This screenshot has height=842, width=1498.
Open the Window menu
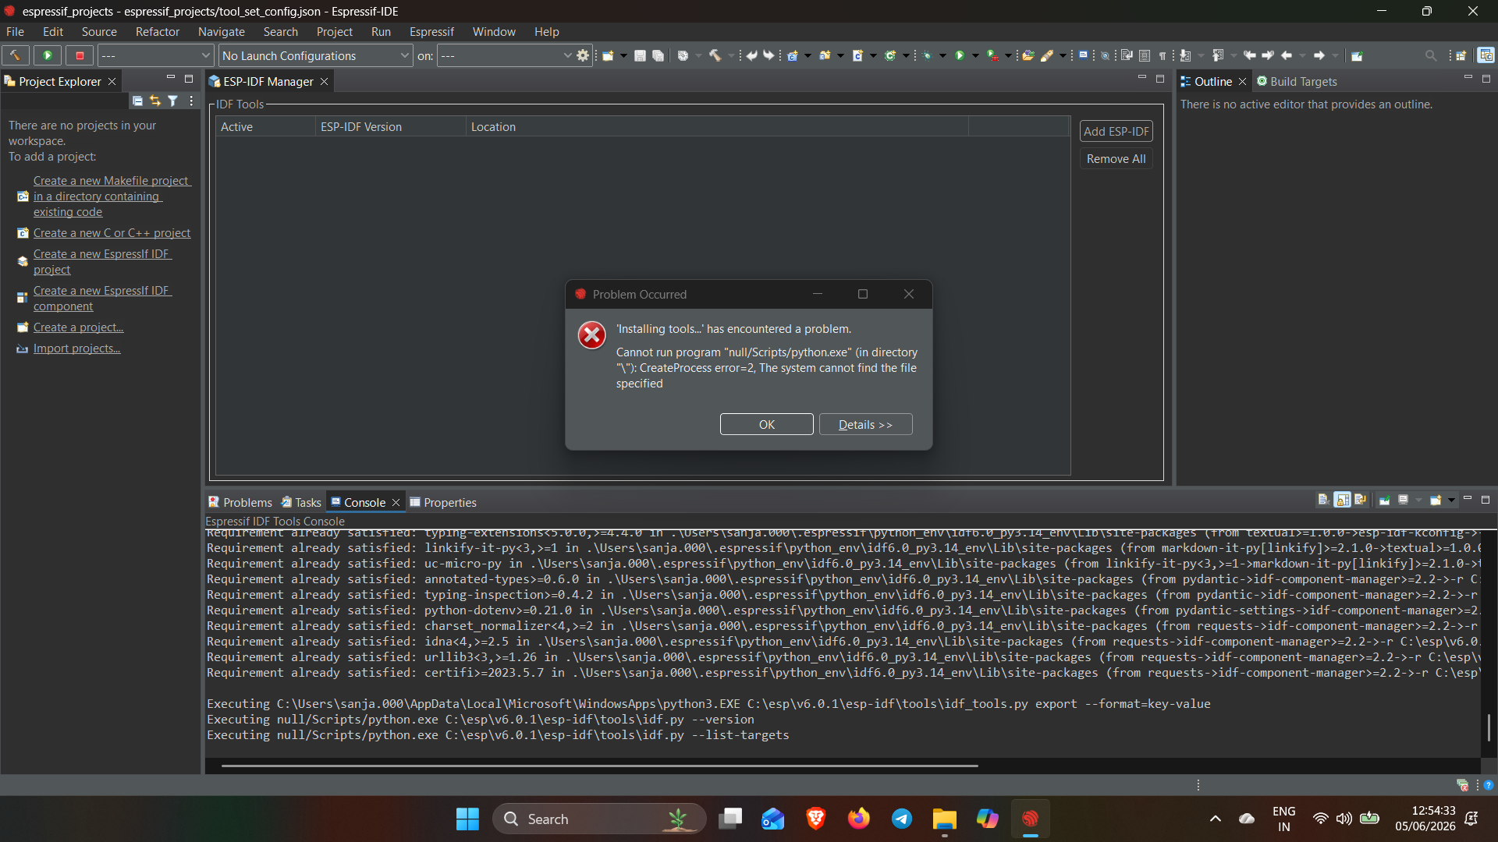pyautogui.click(x=494, y=32)
